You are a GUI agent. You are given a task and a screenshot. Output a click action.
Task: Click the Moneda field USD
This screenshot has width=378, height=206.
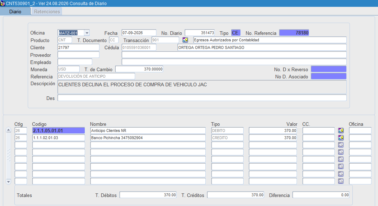tap(68, 69)
